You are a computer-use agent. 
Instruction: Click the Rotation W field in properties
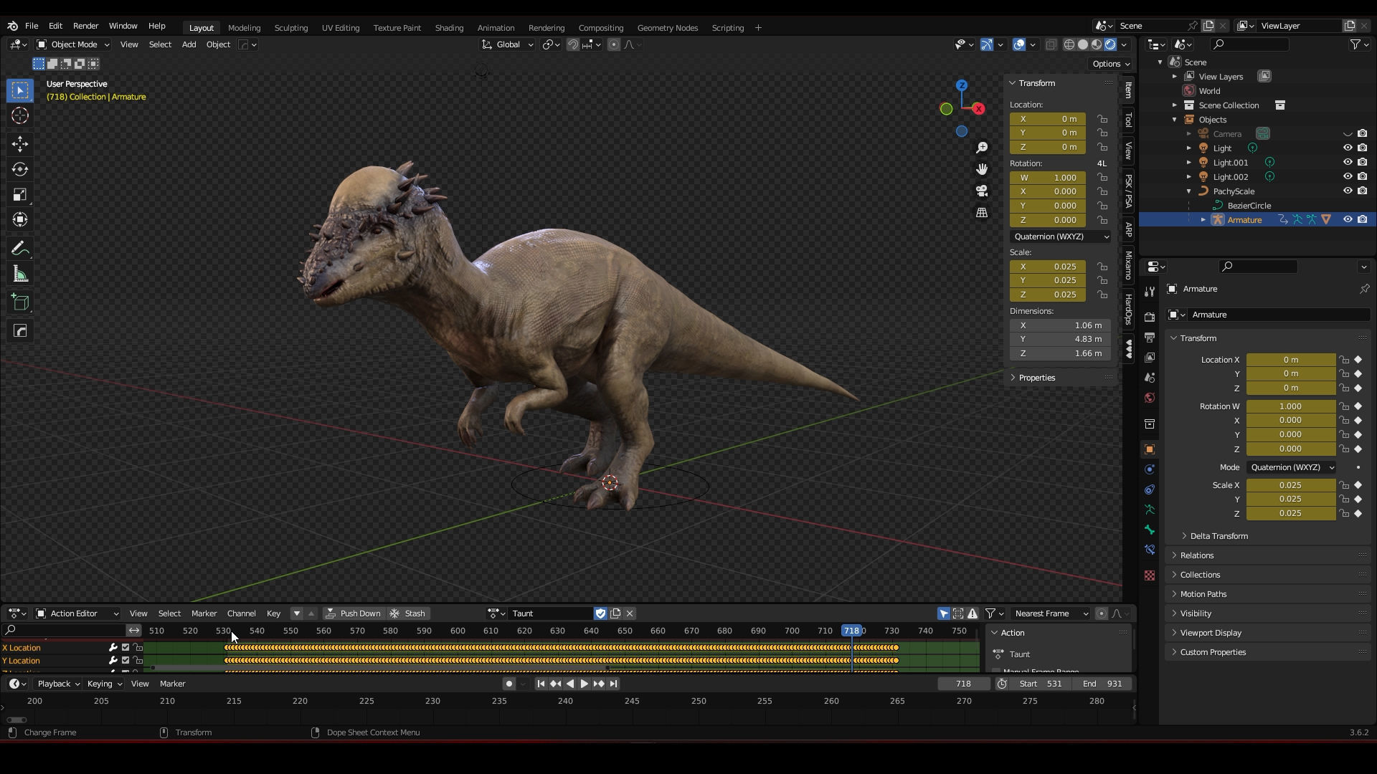point(1290,406)
